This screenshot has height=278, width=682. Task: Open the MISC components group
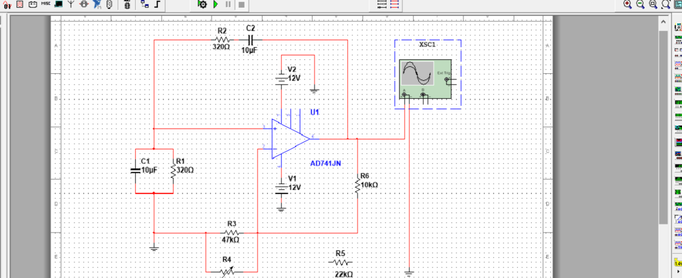45,4
